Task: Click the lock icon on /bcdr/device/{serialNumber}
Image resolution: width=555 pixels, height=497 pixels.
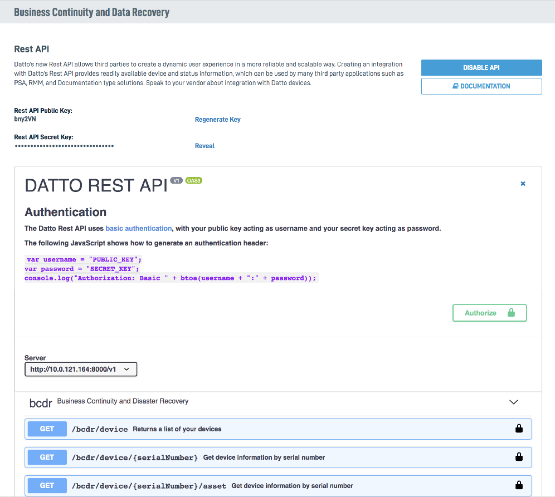Action: click(519, 457)
